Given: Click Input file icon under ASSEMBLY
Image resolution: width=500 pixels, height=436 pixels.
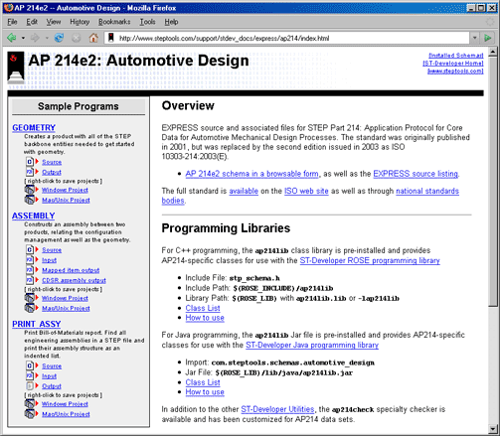Looking at the screenshot, I should 30,260.
